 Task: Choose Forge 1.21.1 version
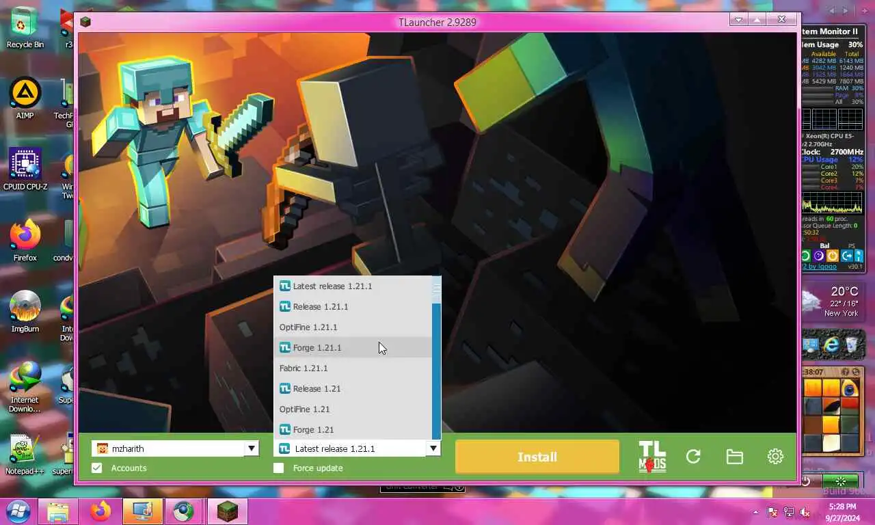[353, 348]
